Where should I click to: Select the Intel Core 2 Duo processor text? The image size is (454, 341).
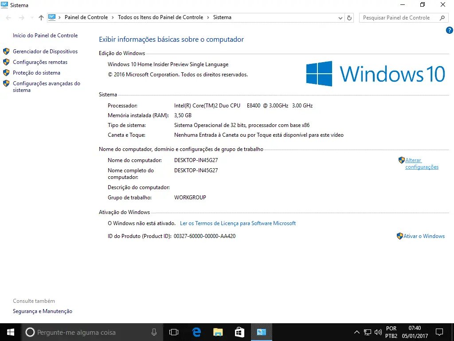point(243,106)
